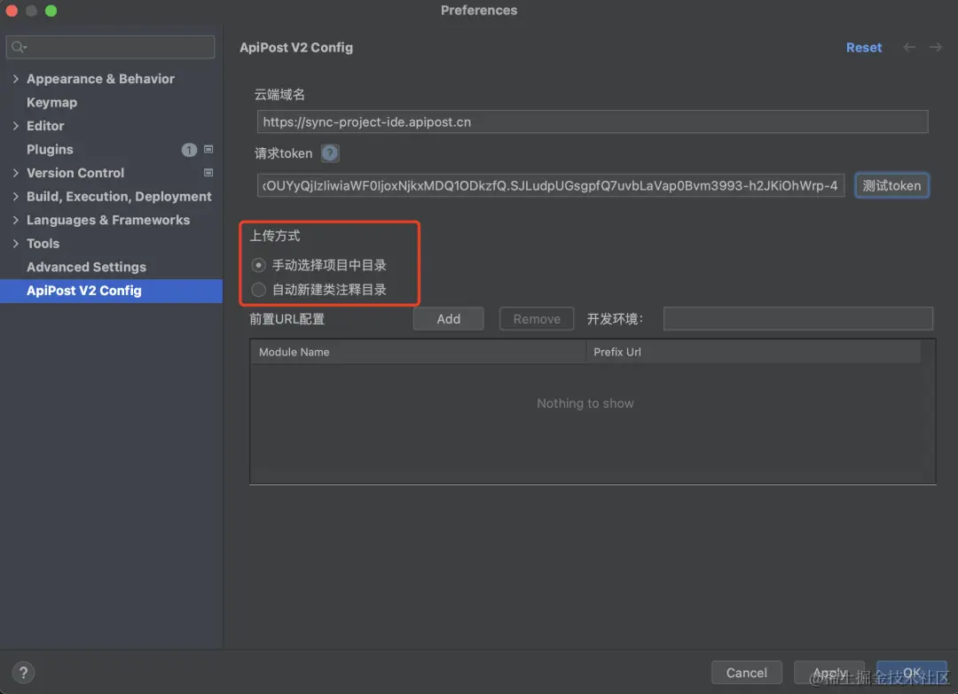
Task: Click the token help question icon
Action: (330, 153)
